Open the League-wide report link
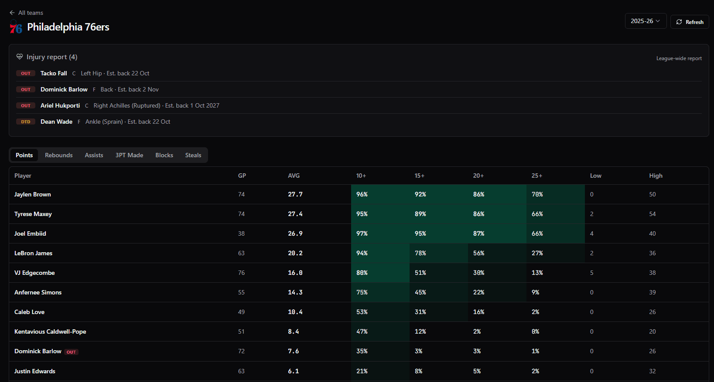714x382 pixels. [x=679, y=58]
